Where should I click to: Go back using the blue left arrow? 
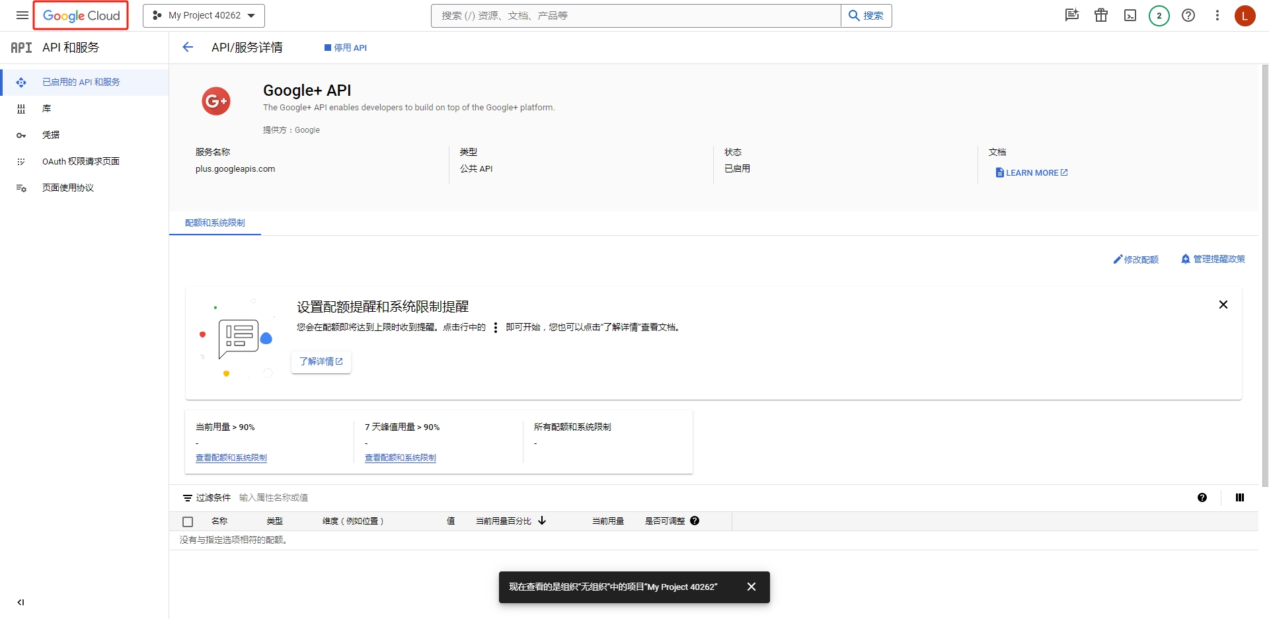[188, 47]
